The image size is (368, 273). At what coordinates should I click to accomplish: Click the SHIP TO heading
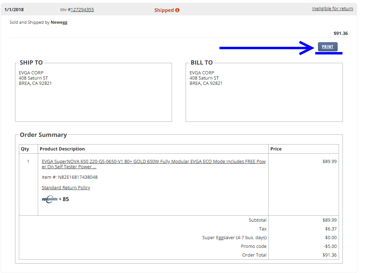(31, 62)
